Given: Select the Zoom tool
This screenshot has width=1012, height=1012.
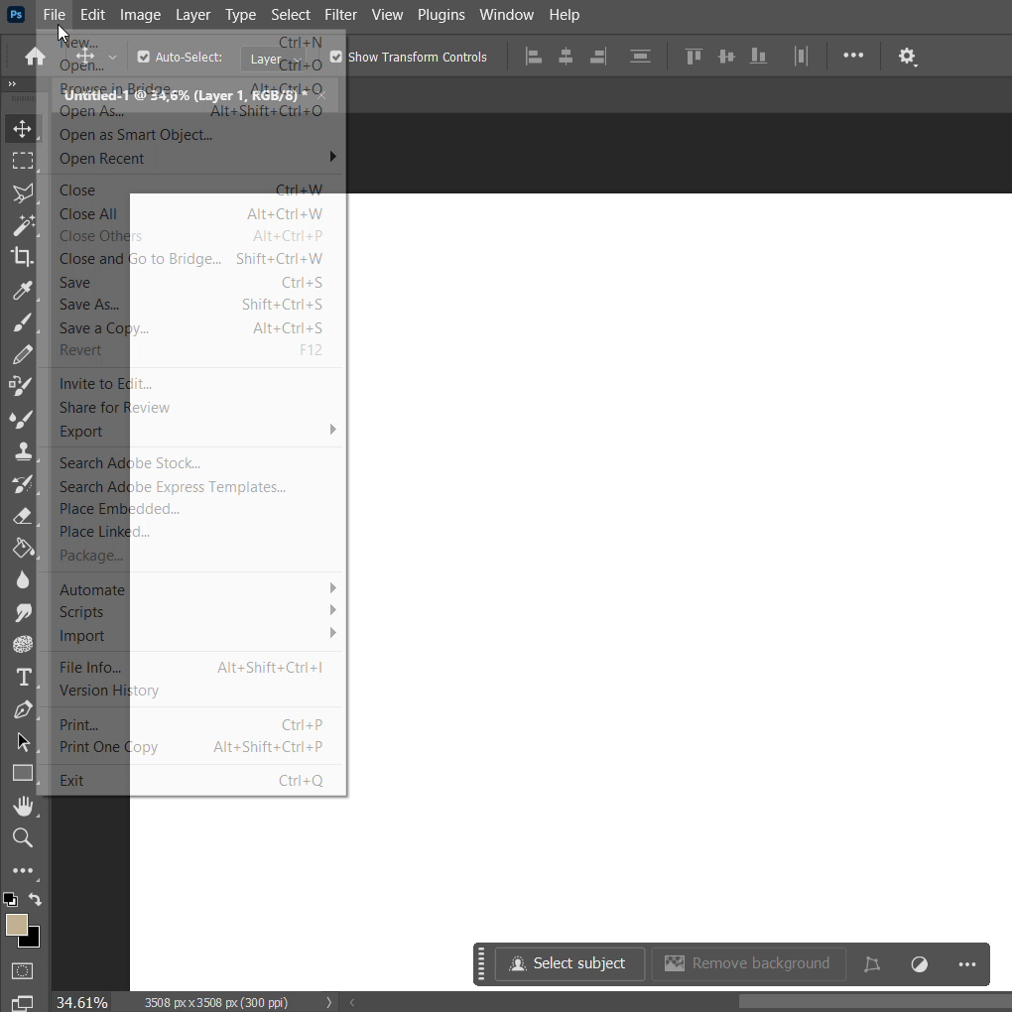Looking at the screenshot, I should click(23, 837).
